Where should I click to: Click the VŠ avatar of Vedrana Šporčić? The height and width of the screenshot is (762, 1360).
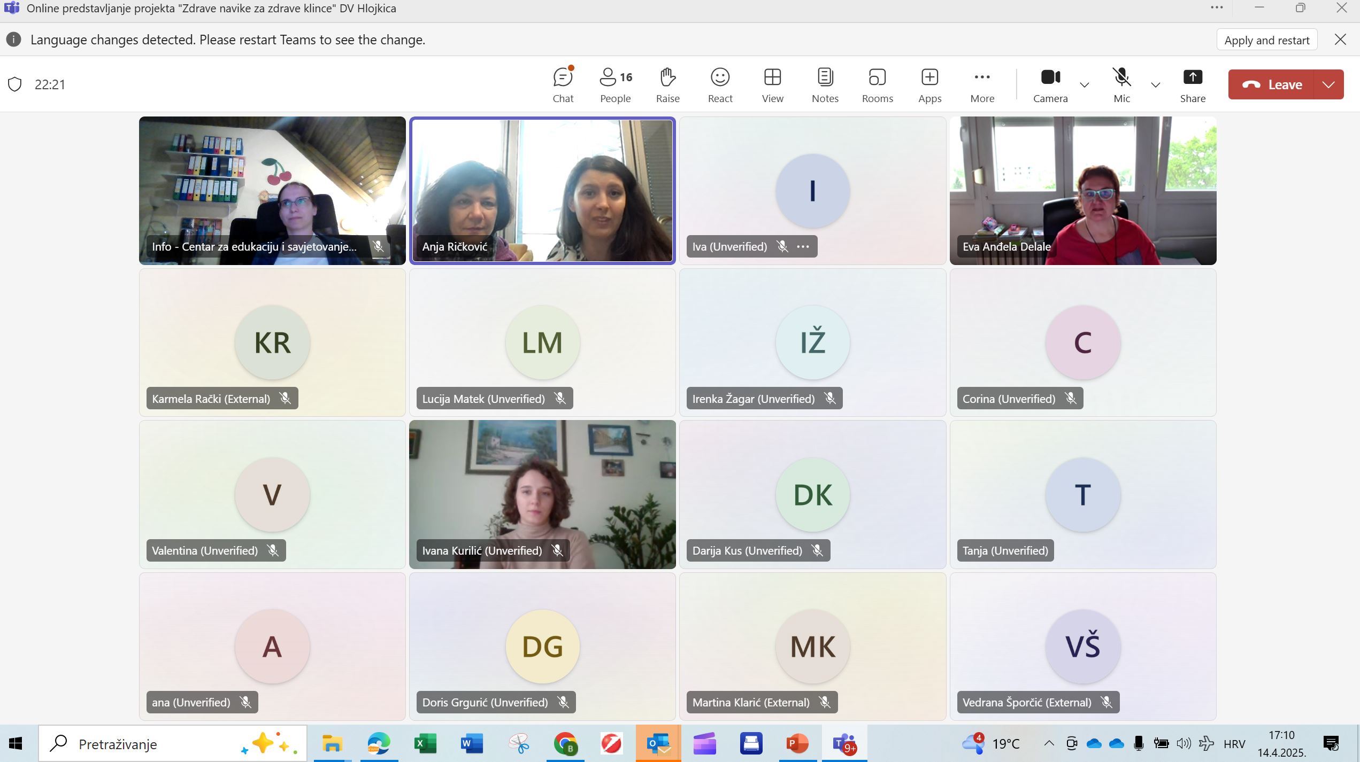[x=1083, y=647]
